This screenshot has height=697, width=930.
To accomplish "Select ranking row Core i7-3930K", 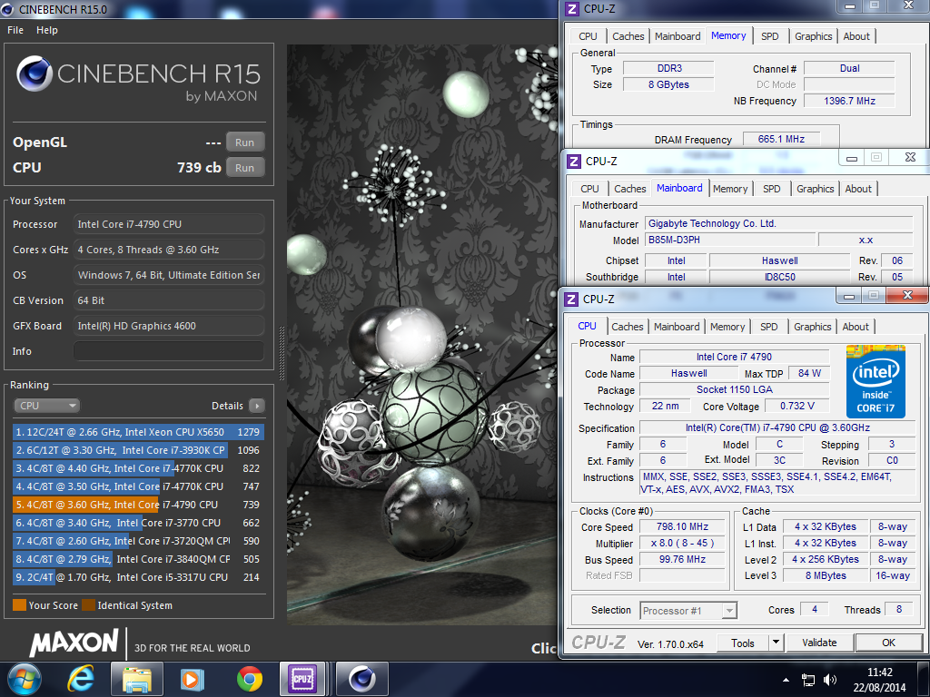I will click(x=138, y=450).
